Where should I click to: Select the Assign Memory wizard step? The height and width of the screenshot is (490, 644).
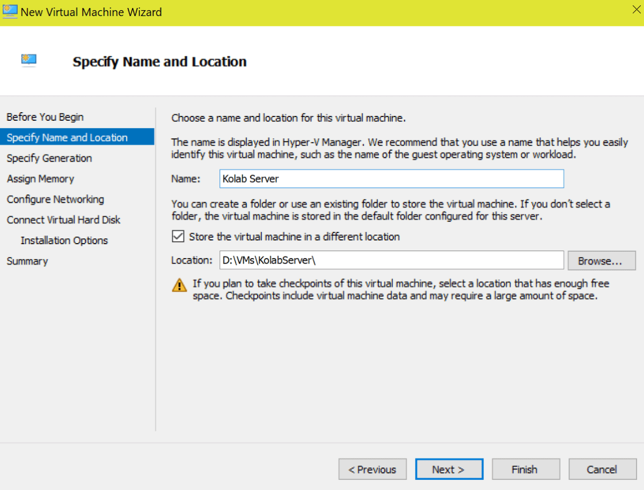(40, 178)
